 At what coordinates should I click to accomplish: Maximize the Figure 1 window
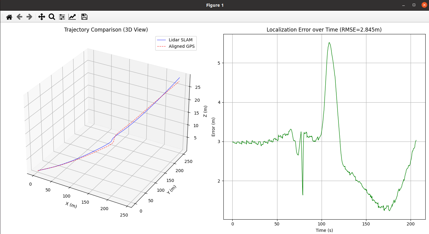(x=414, y=5)
